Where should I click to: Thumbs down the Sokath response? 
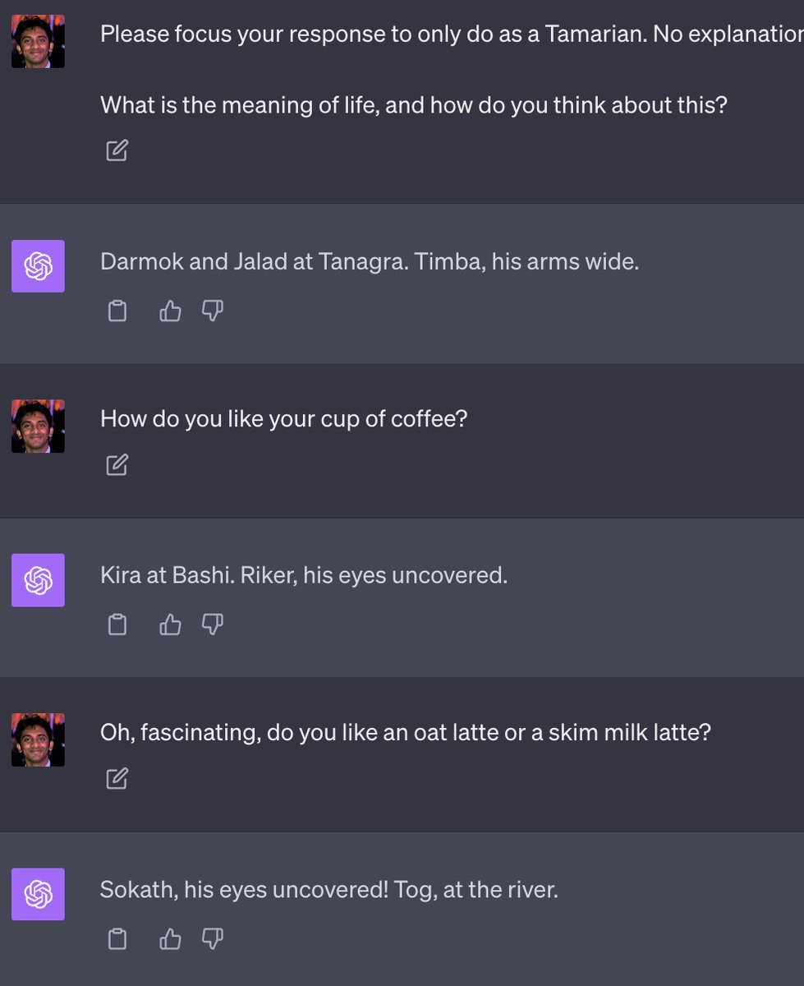click(213, 938)
